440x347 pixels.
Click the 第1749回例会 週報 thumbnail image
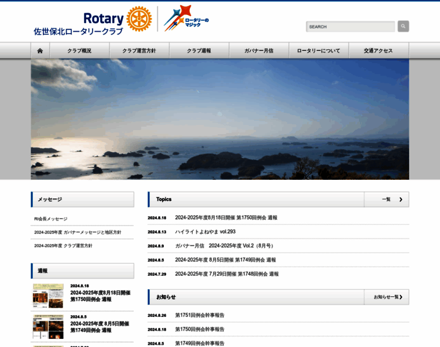coord(48,327)
